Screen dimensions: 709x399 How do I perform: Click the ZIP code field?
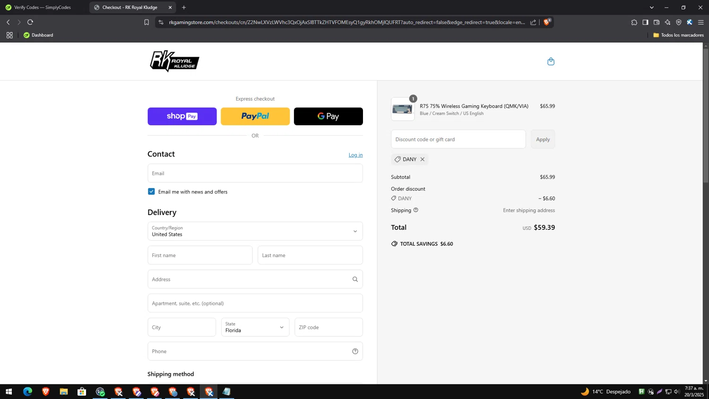point(329,327)
